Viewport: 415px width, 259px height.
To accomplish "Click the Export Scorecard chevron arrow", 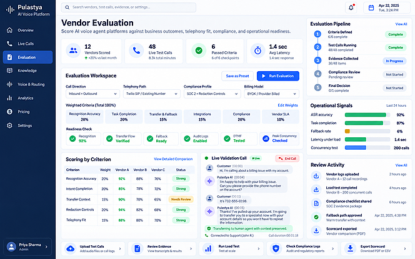I will coord(404,248).
